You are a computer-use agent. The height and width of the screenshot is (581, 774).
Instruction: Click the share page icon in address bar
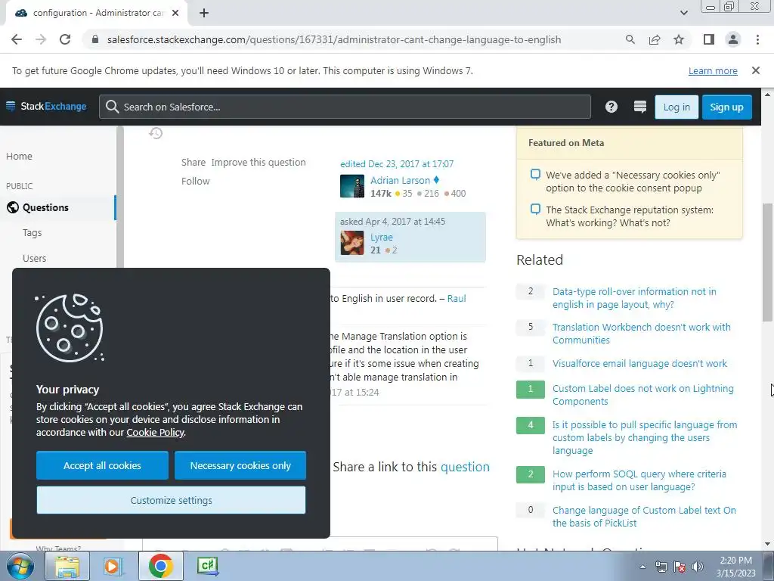655,39
